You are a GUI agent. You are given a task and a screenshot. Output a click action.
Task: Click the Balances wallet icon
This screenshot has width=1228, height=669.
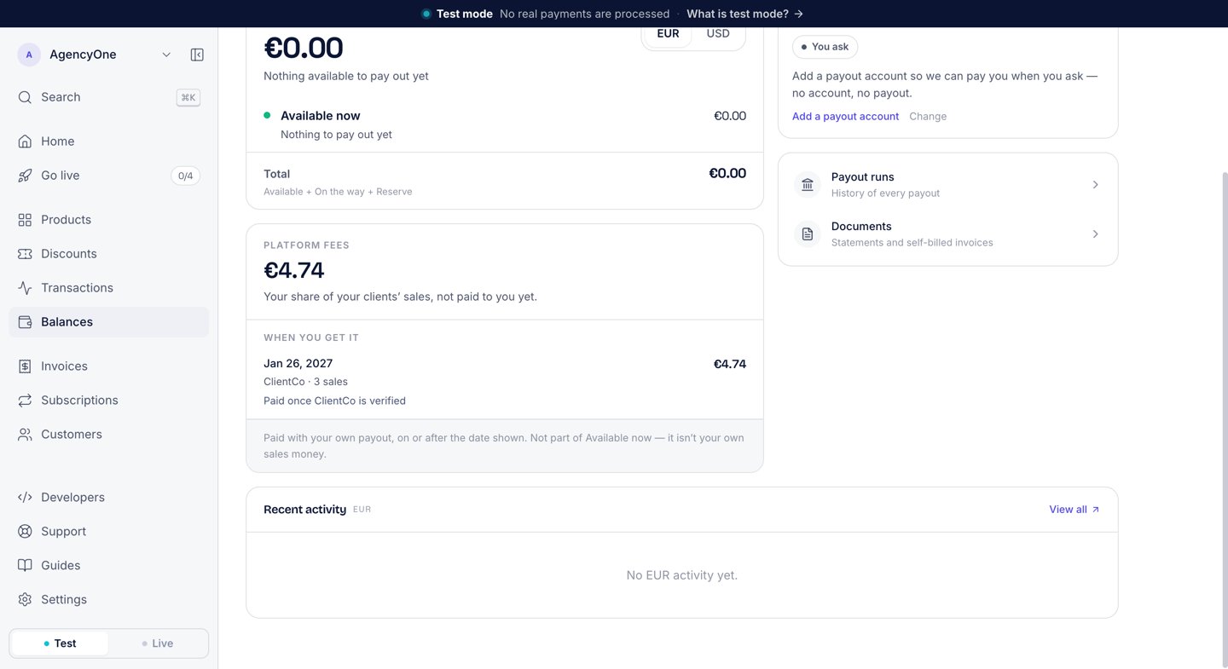point(25,322)
